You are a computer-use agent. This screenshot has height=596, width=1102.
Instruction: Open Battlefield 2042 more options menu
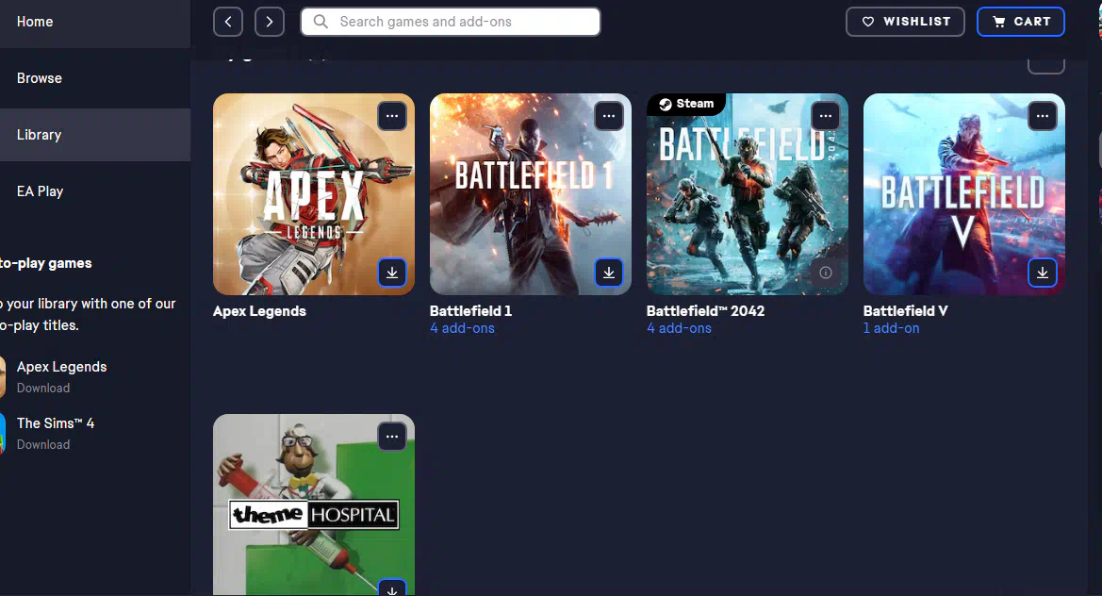826,116
